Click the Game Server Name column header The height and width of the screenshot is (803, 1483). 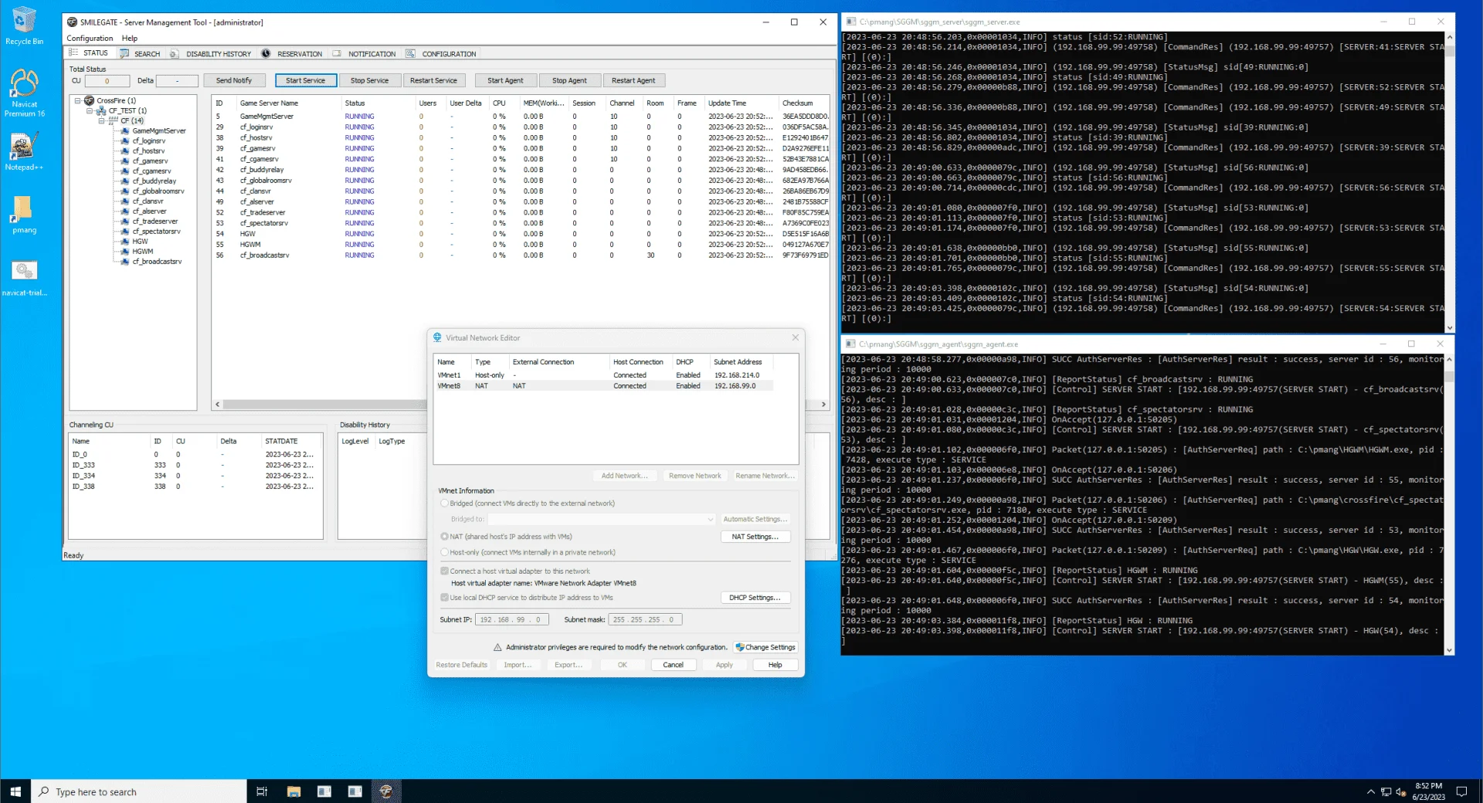coord(288,103)
